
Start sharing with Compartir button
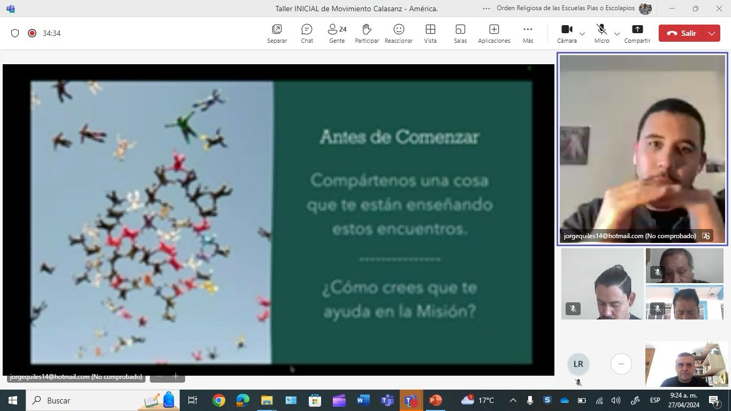tap(637, 33)
